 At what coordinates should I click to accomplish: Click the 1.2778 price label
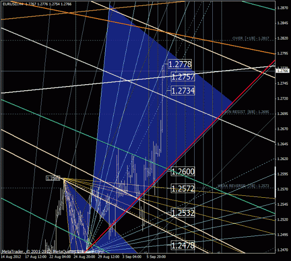click(x=180, y=64)
